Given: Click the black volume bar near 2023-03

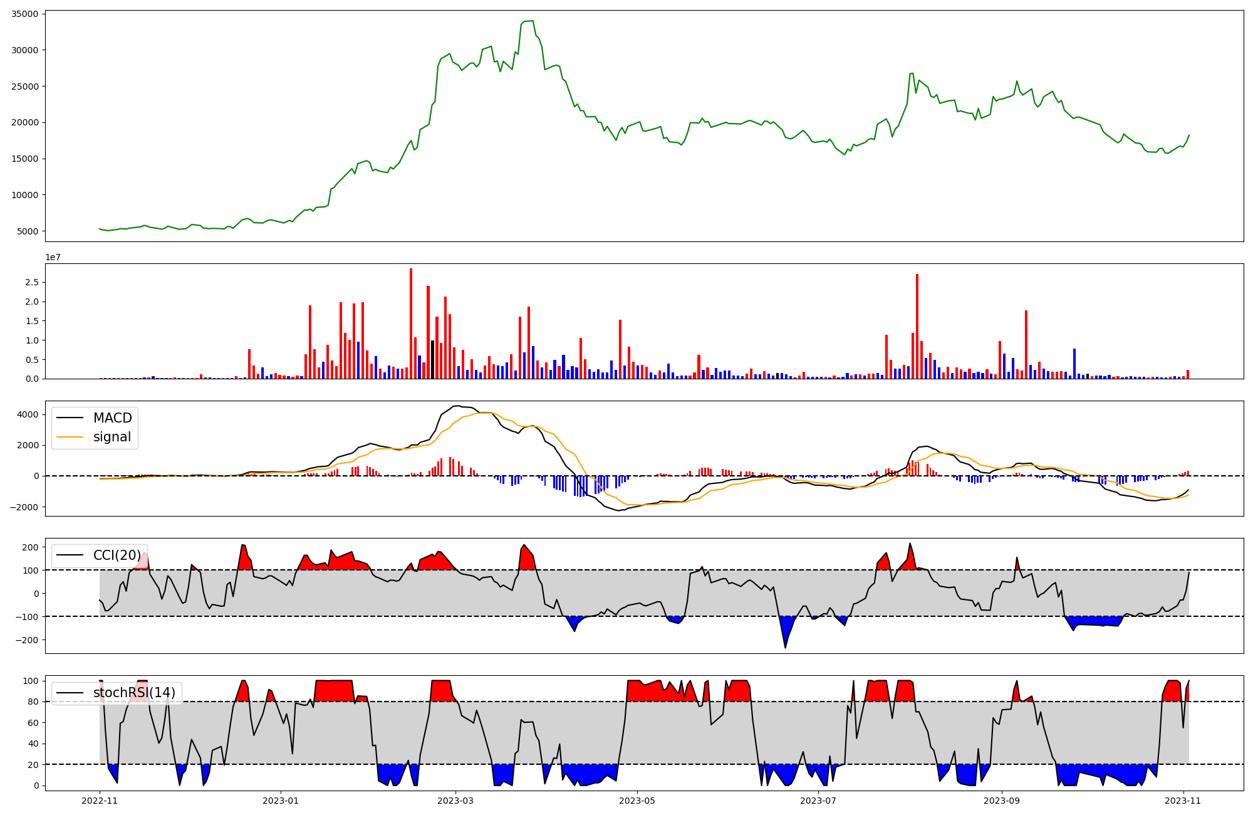Looking at the screenshot, I should point(432,360).
